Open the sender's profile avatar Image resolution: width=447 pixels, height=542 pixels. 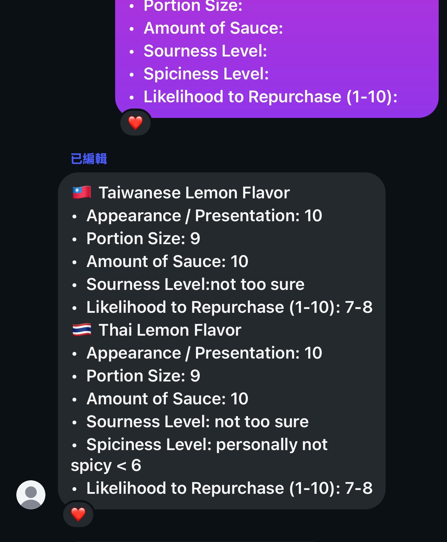[31, 495]
